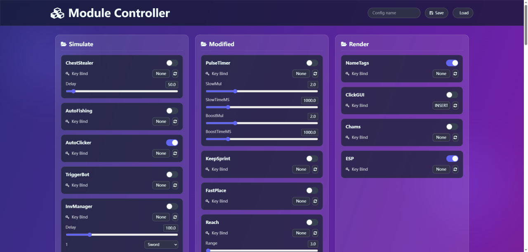The width and height of the screenshot is (528, 252).
Task: Click the refresh icon next to PulseTimer key bind
Action: pos(315,74)
